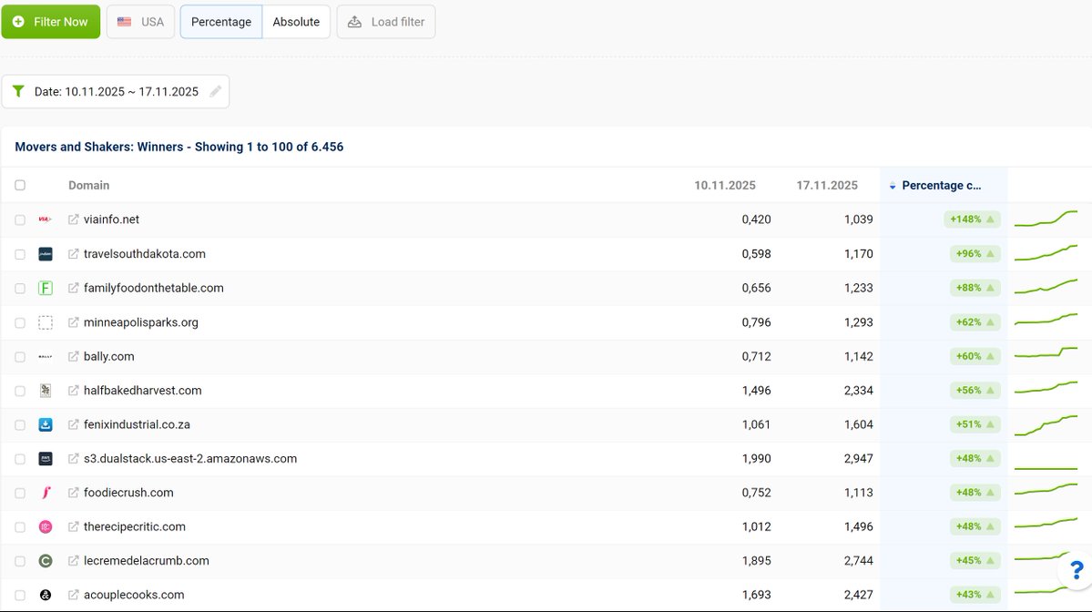Click the viainfo.net favicon

click(46, 219)
